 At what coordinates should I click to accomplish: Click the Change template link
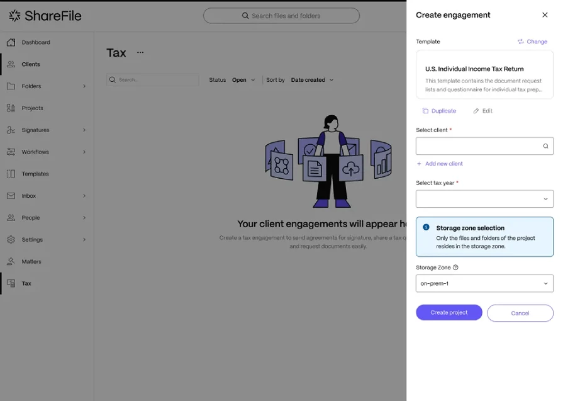(x=532, y=42)
